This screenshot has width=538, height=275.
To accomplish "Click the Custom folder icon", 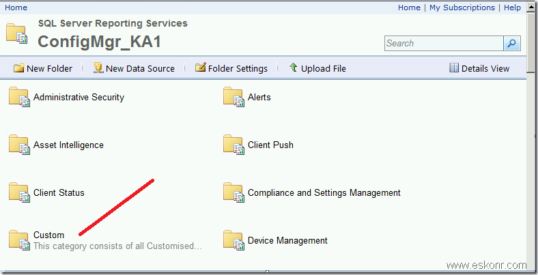I will coord(19,240).
